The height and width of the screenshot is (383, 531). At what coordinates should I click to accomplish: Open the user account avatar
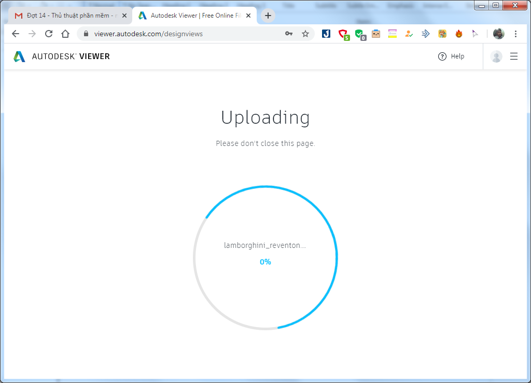pos(496,56)
